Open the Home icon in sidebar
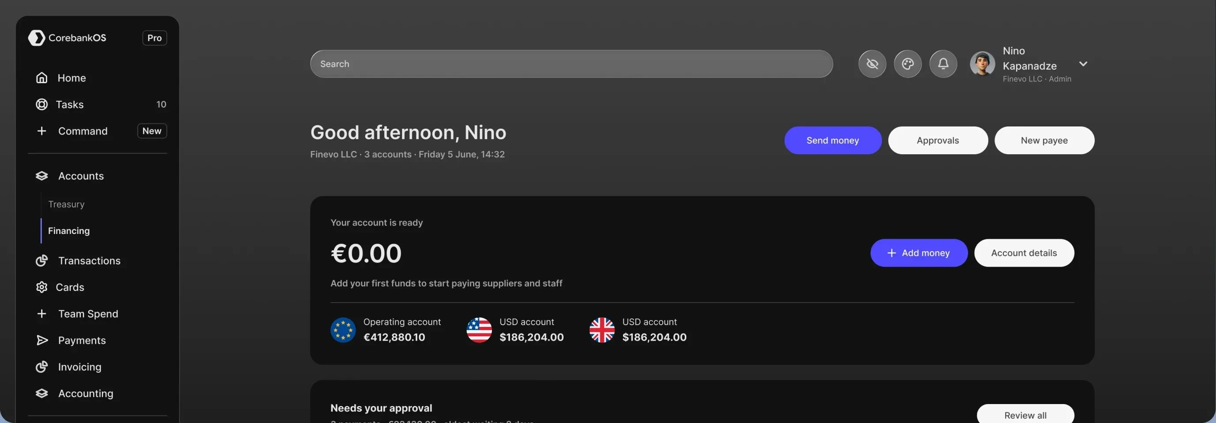Image resolution: width=1216 pixels, height=423 pixels. pyautogui.click(x=41, y=78)
